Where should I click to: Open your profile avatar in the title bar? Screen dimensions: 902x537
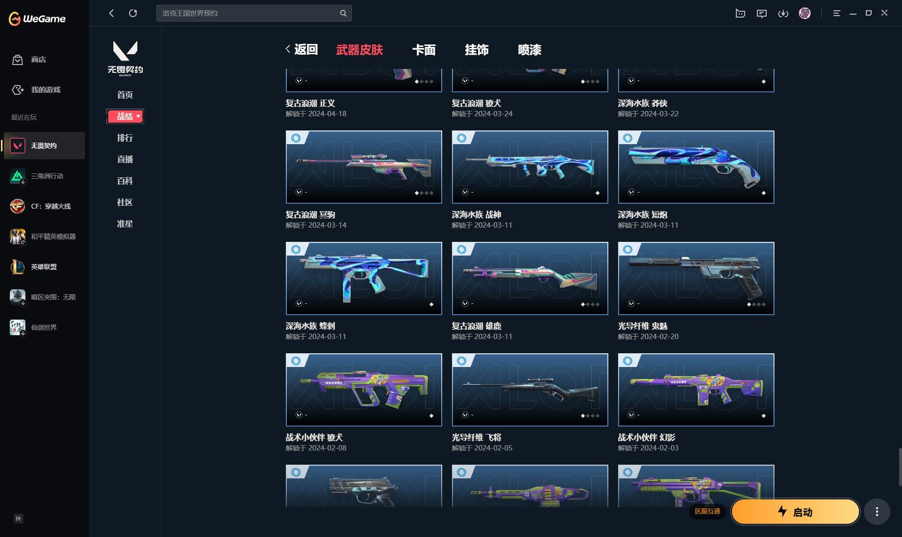tap(805, 13)
